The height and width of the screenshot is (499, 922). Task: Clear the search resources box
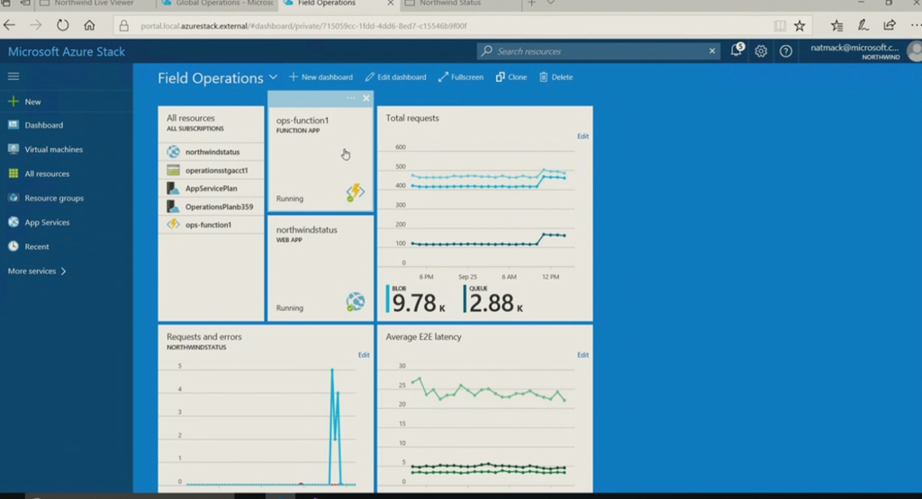point(712,51)
